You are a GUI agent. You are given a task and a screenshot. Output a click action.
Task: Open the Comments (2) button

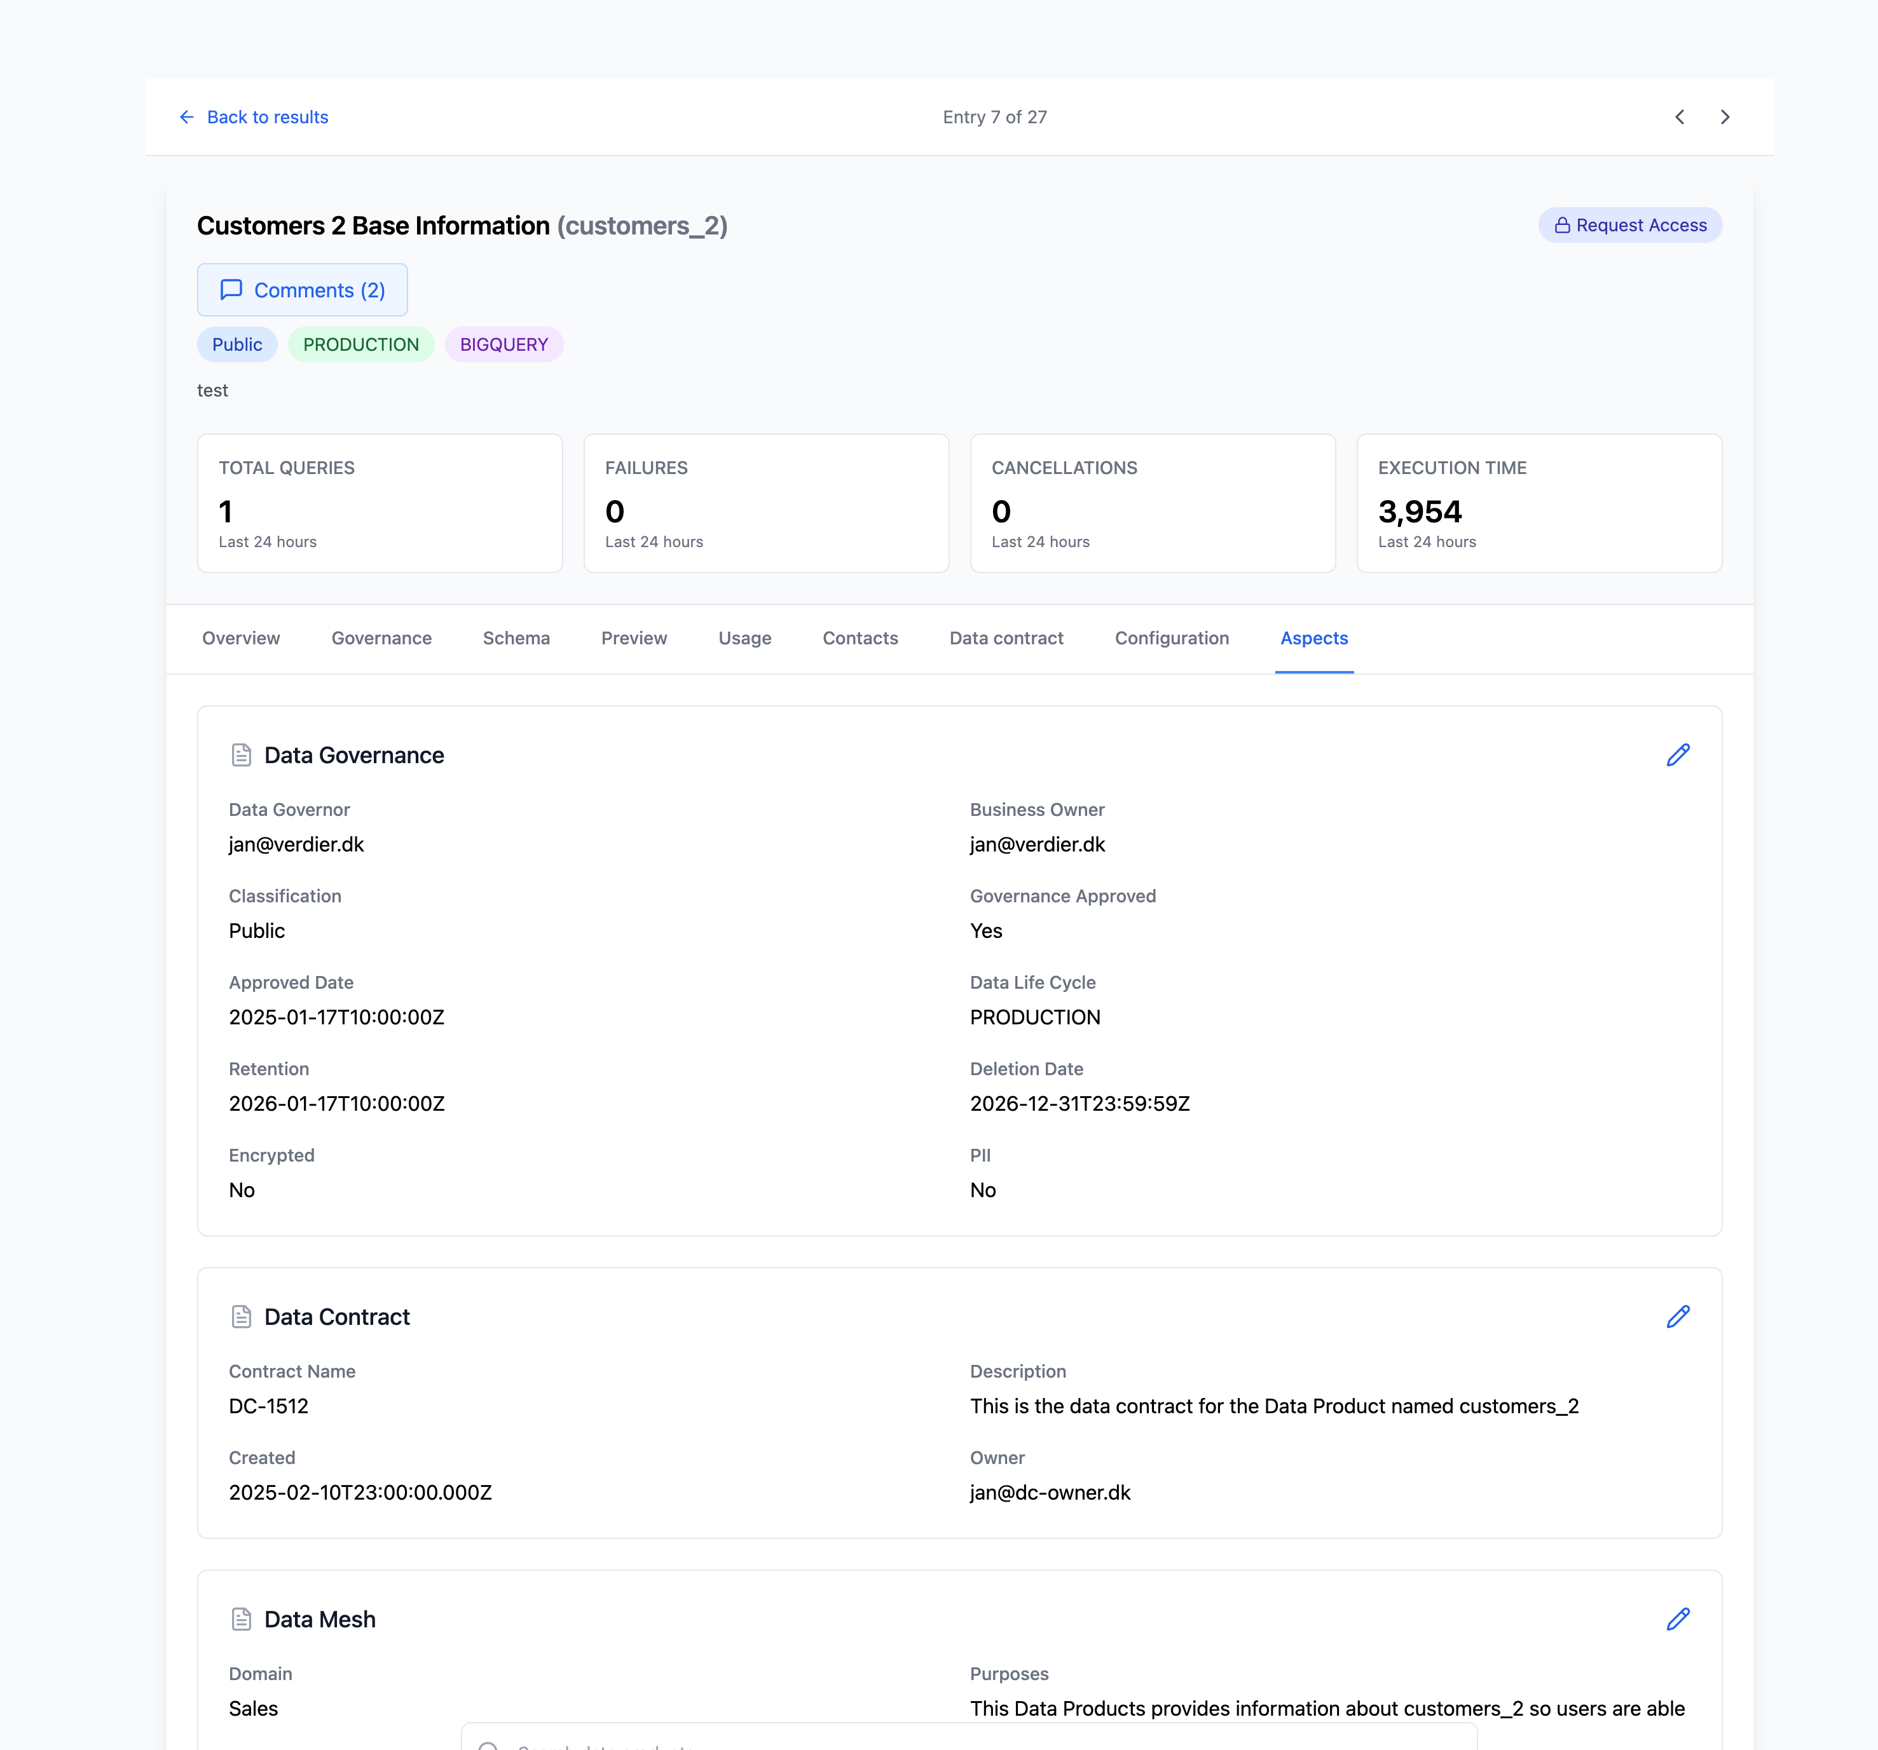point(302,290)
